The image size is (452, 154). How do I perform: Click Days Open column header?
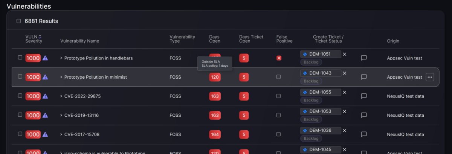click(215, 39)
